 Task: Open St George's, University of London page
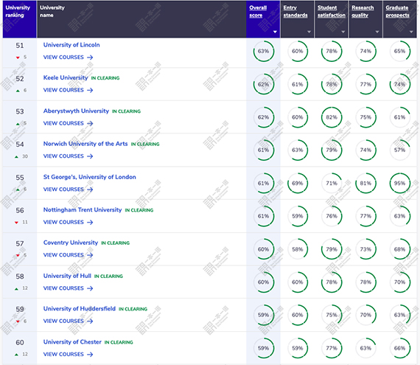[x=89, y=177]
